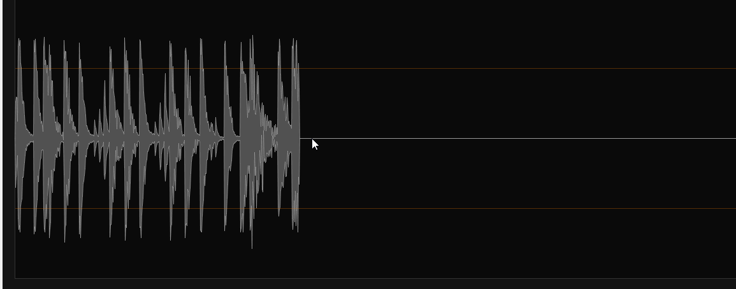The width and height of the screenshot is (736, 289).
Task: Click the upper orange line above the silent region
Action: coord(517,69)
